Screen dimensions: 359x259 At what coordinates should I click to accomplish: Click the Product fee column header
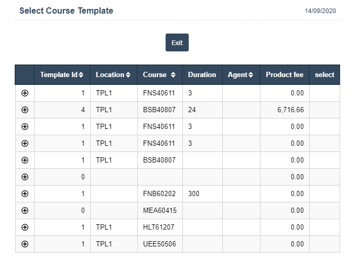[284, 74]
